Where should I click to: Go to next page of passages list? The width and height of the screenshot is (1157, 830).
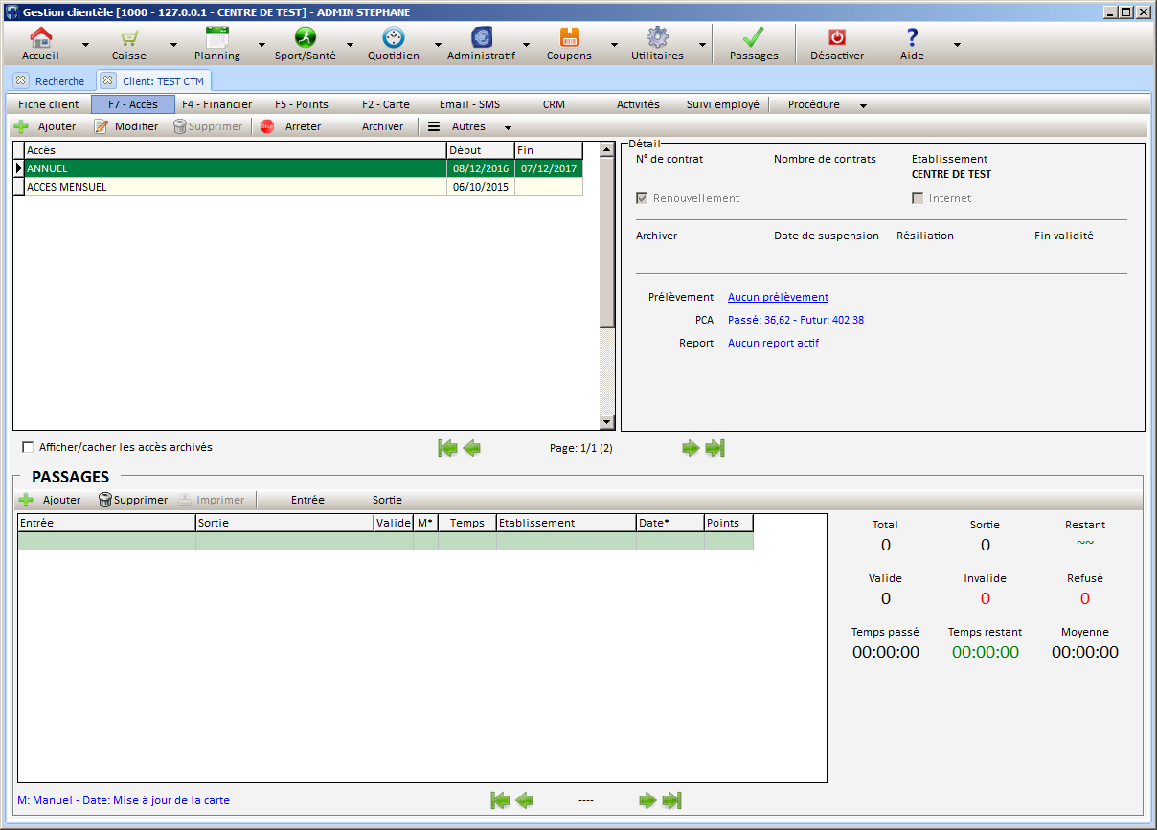point(647,800)
